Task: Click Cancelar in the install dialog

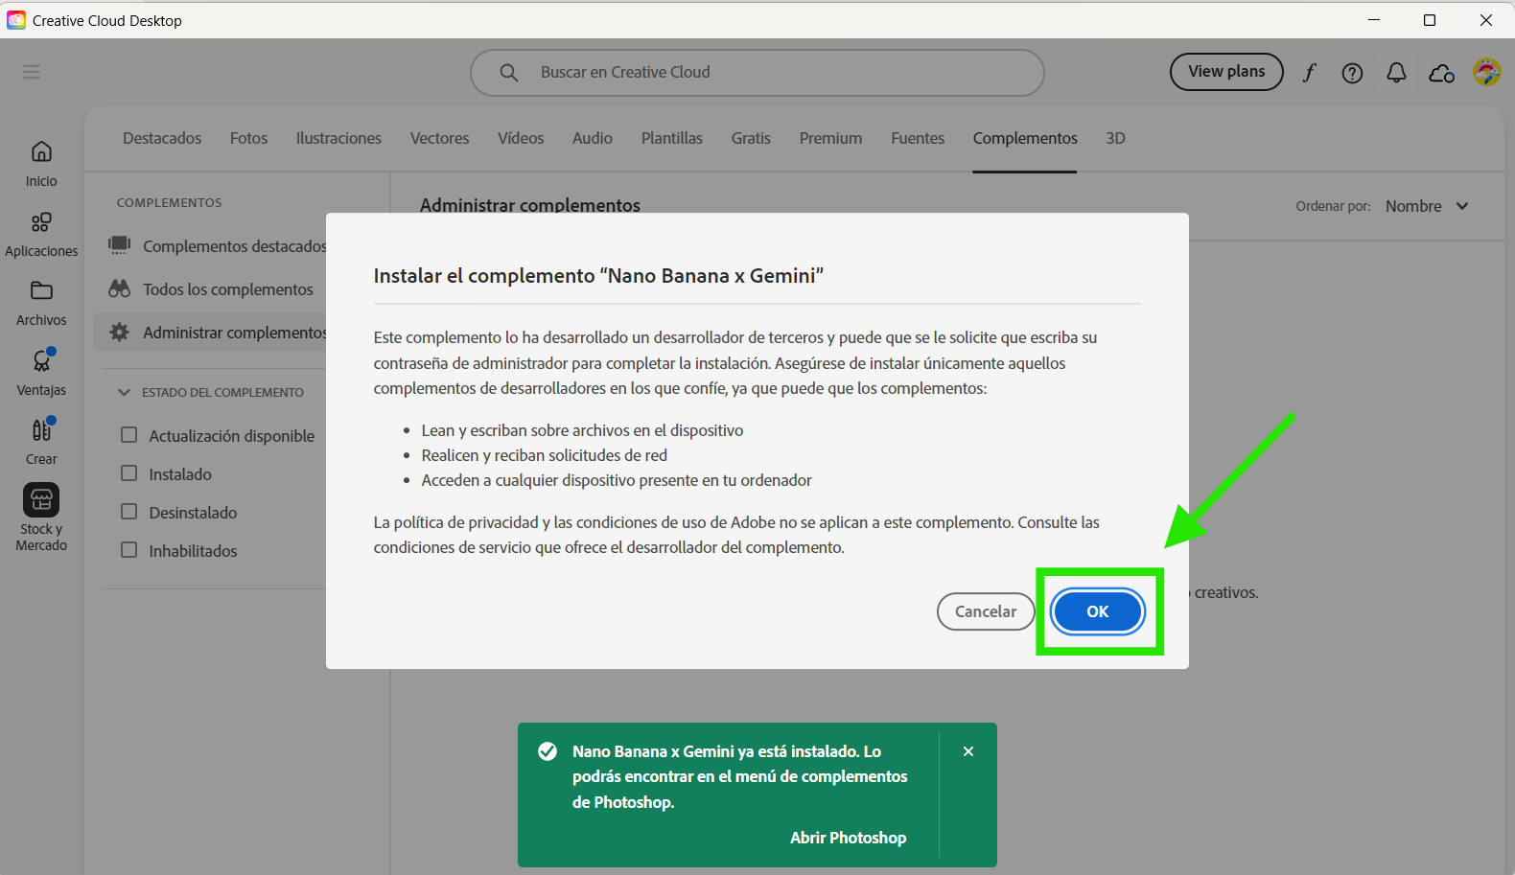Action: click(986, 611)
